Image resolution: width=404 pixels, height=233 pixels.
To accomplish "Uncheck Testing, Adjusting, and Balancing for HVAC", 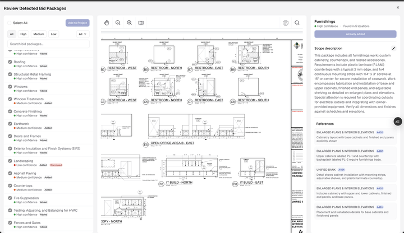I will [x=10, y=210].
